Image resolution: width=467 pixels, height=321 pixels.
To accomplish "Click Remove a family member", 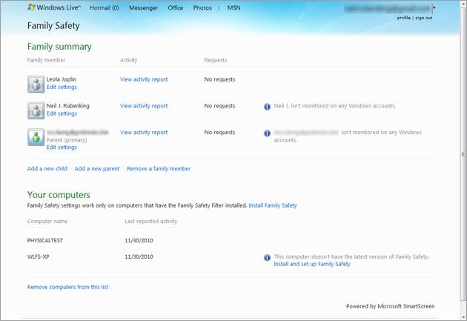I will [x=159, y=168].
